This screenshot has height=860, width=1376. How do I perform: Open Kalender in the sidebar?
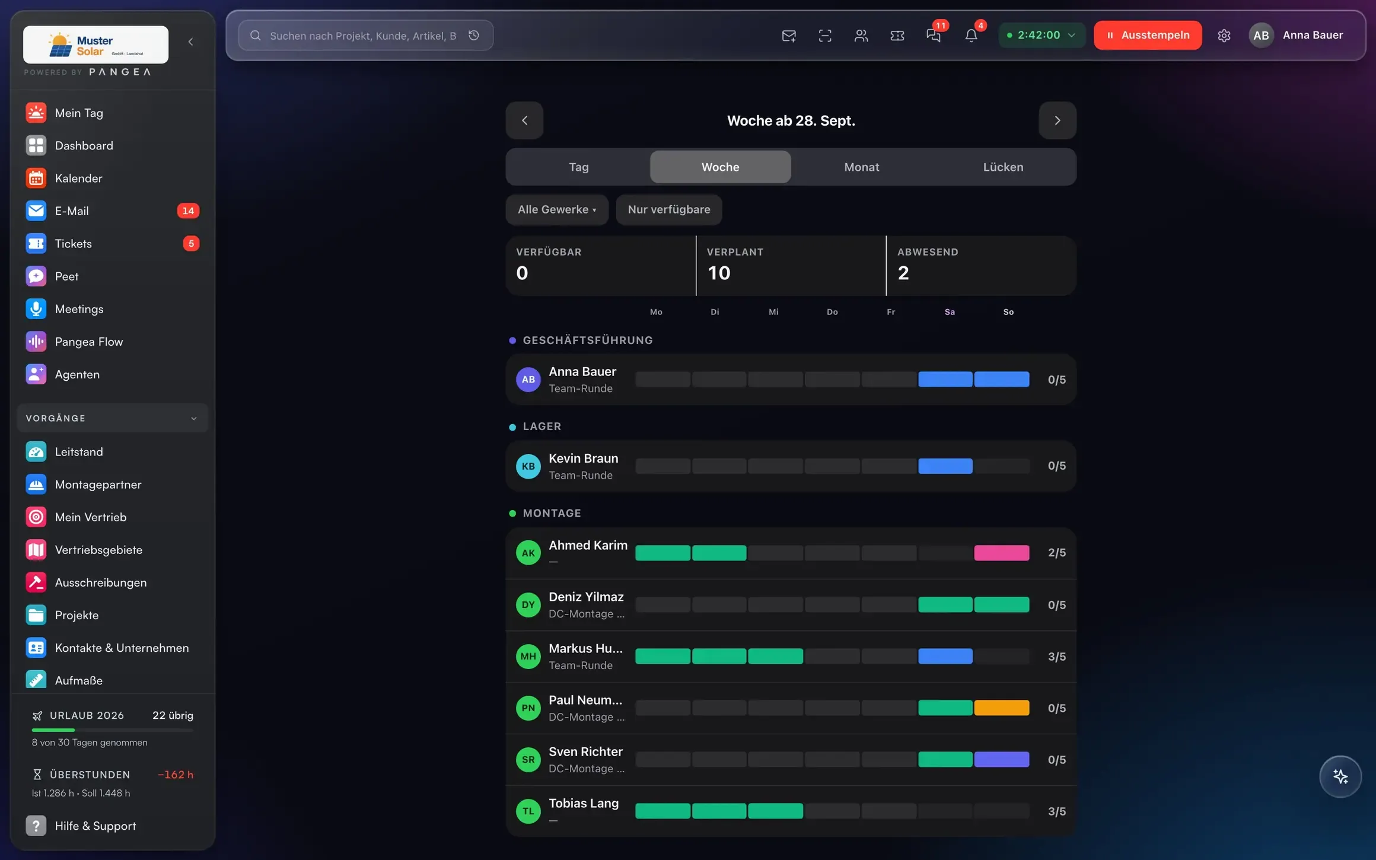pos(112,178)
